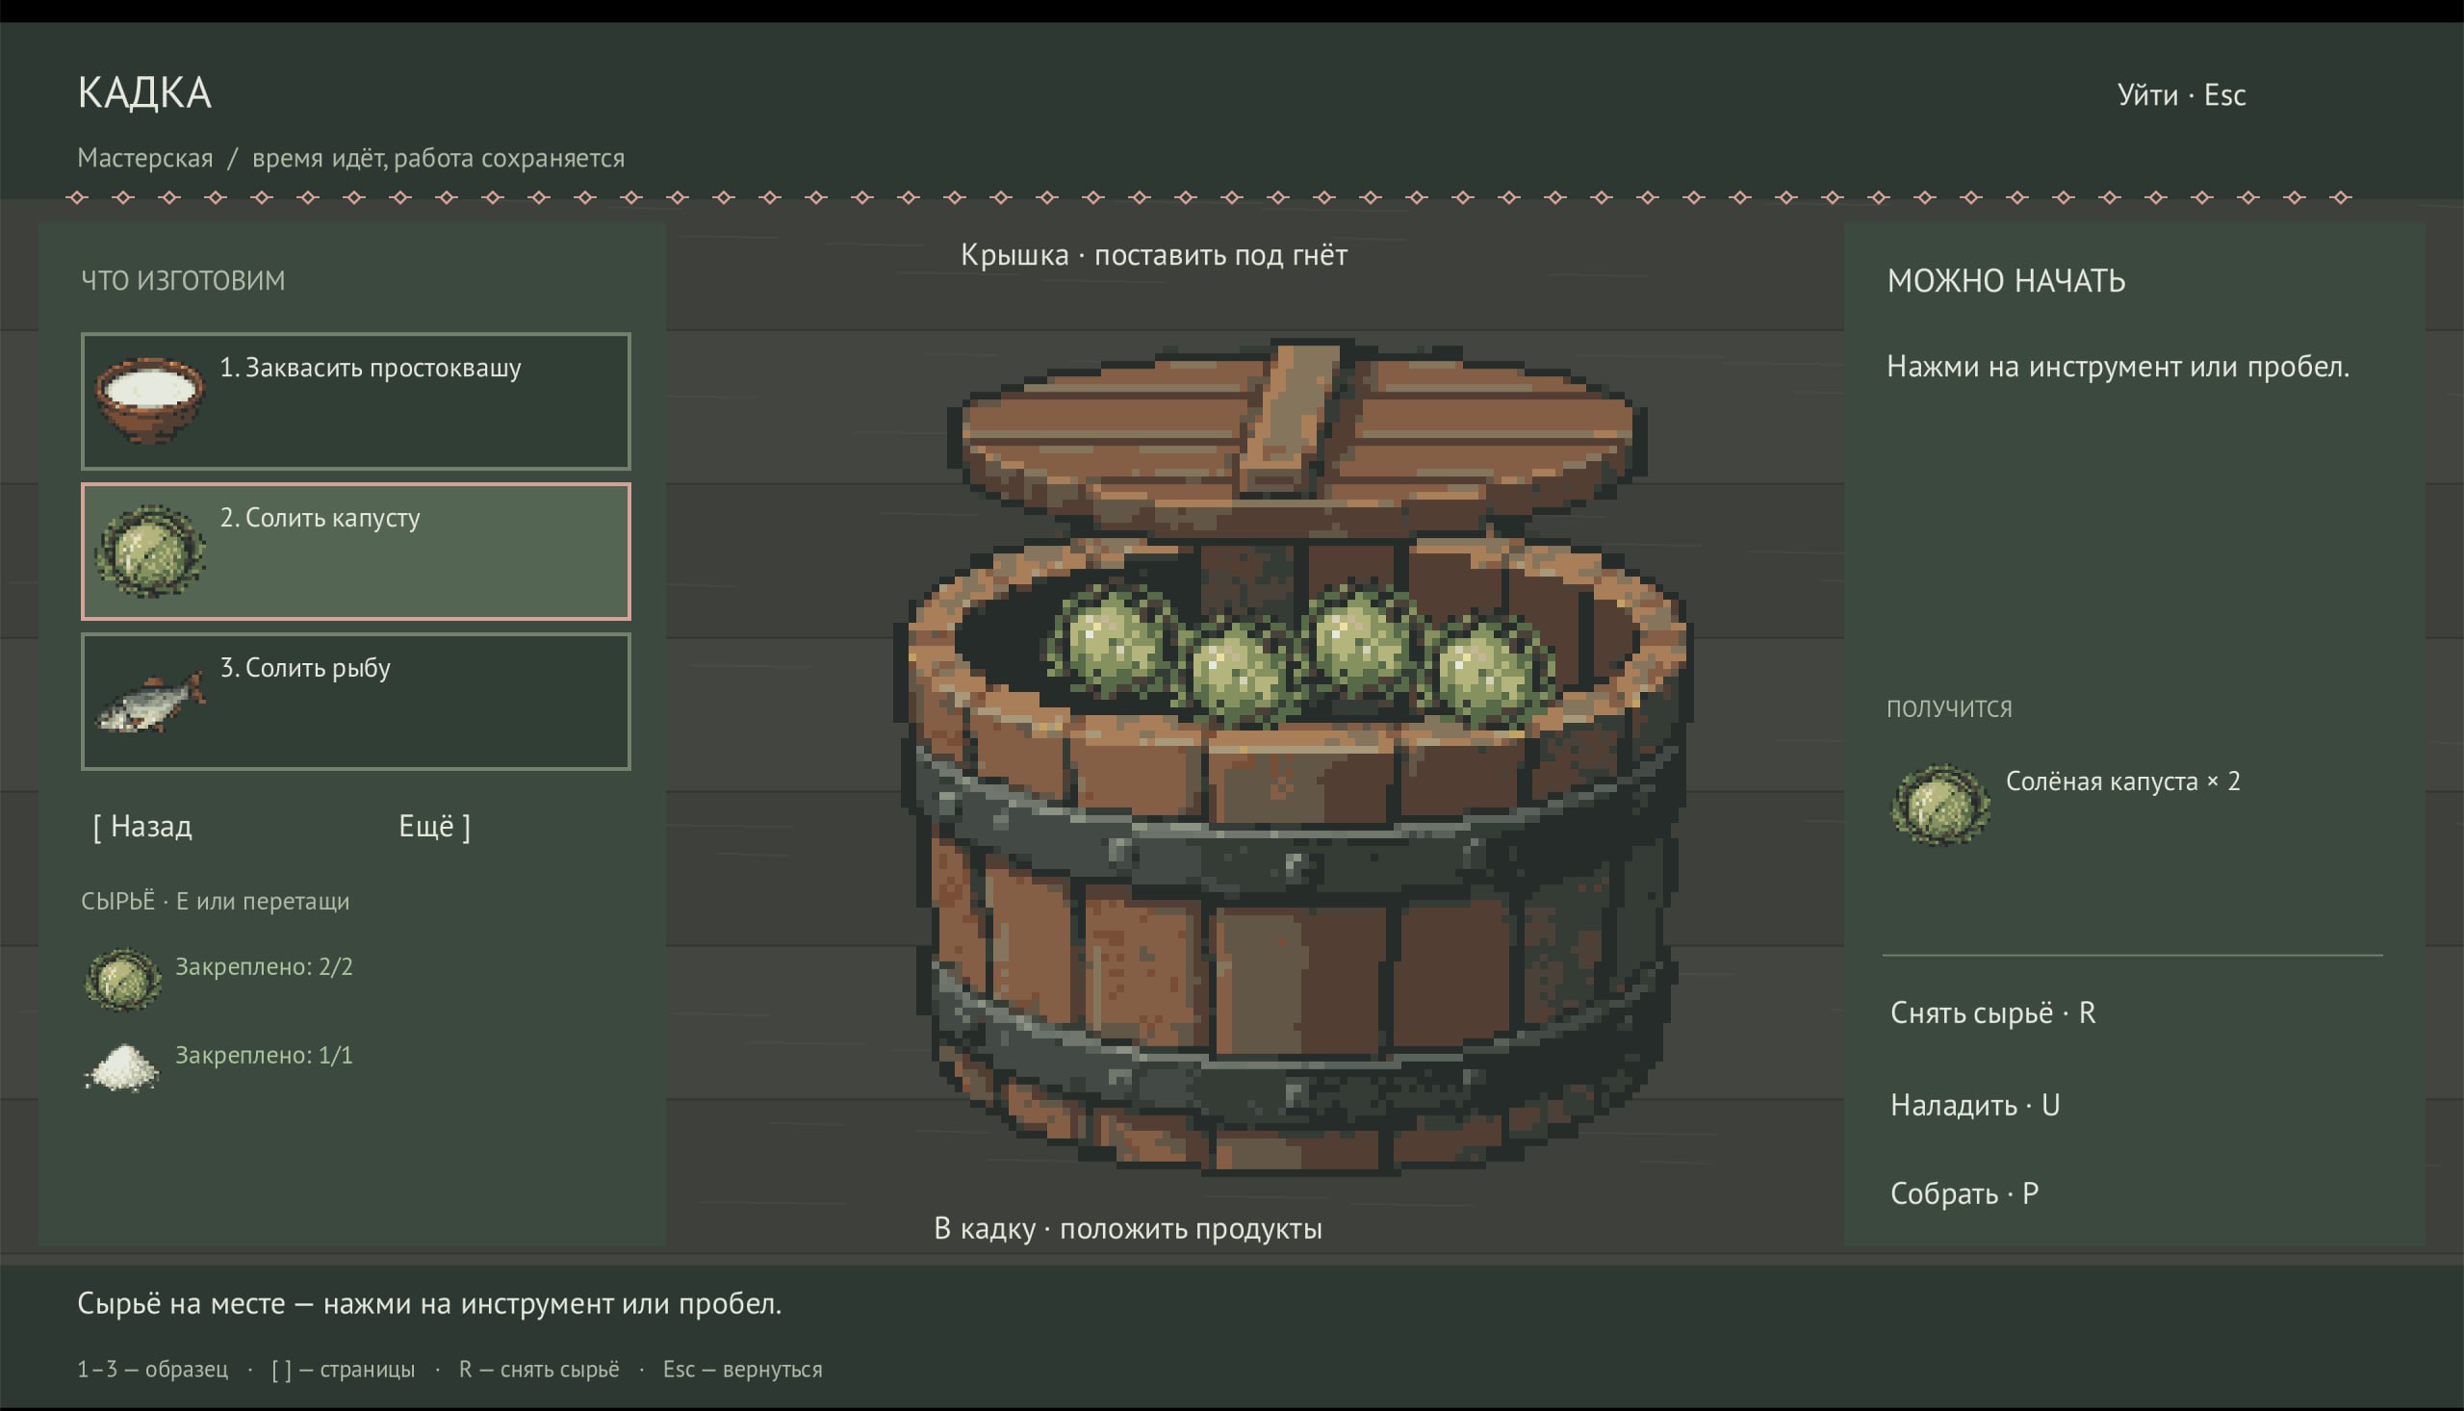Click the label Крышка · поставить под гнёт
This screenshot has height=1411, width=2464.
pos(1153,255)
